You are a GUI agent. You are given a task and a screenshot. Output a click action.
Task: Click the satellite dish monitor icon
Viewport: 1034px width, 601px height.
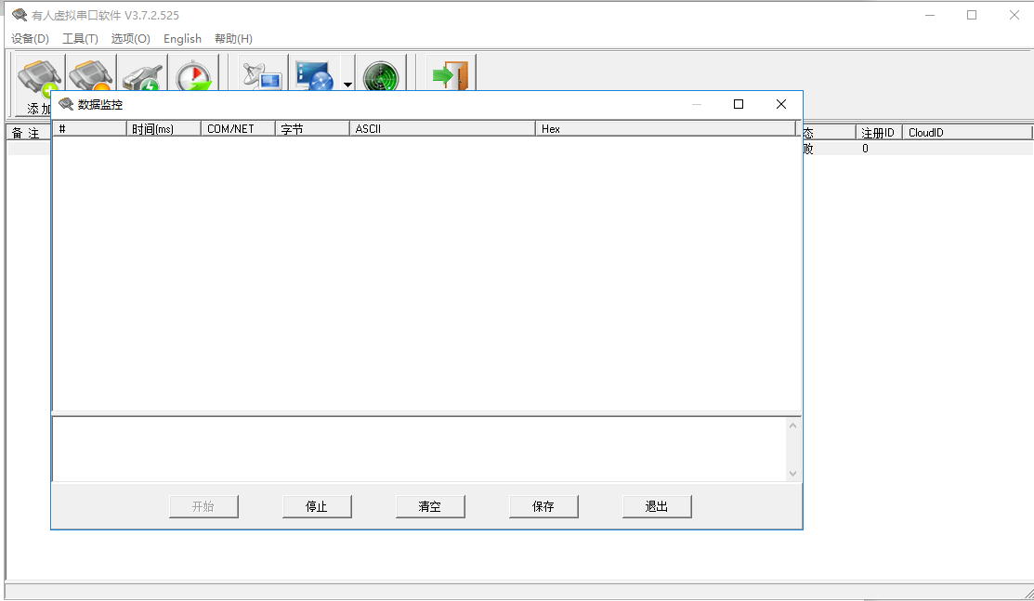261,75
